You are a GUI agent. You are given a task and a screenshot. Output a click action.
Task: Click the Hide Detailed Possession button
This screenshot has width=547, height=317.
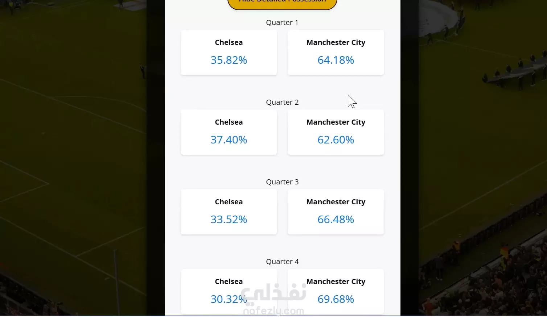282,4
